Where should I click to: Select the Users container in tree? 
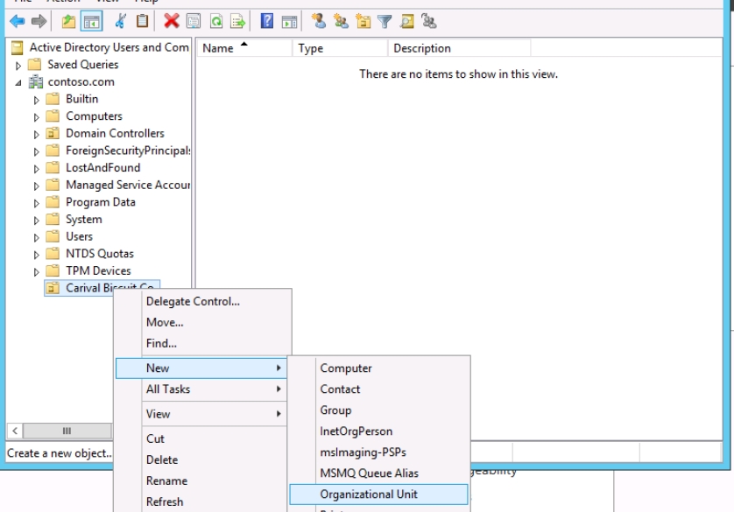click(79, 236)
